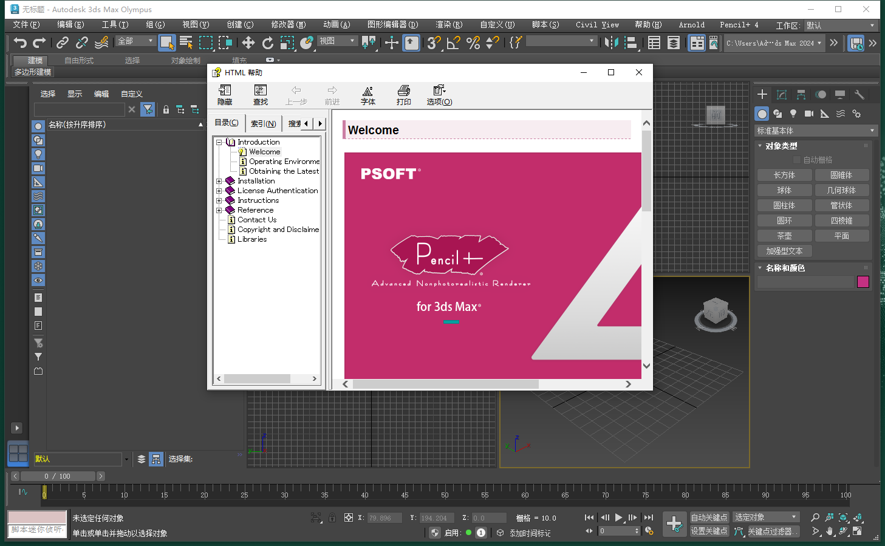Click the Undo arrow in main toolbar
The height and width of the screenshot is (546, 885).
coord(20,43)
